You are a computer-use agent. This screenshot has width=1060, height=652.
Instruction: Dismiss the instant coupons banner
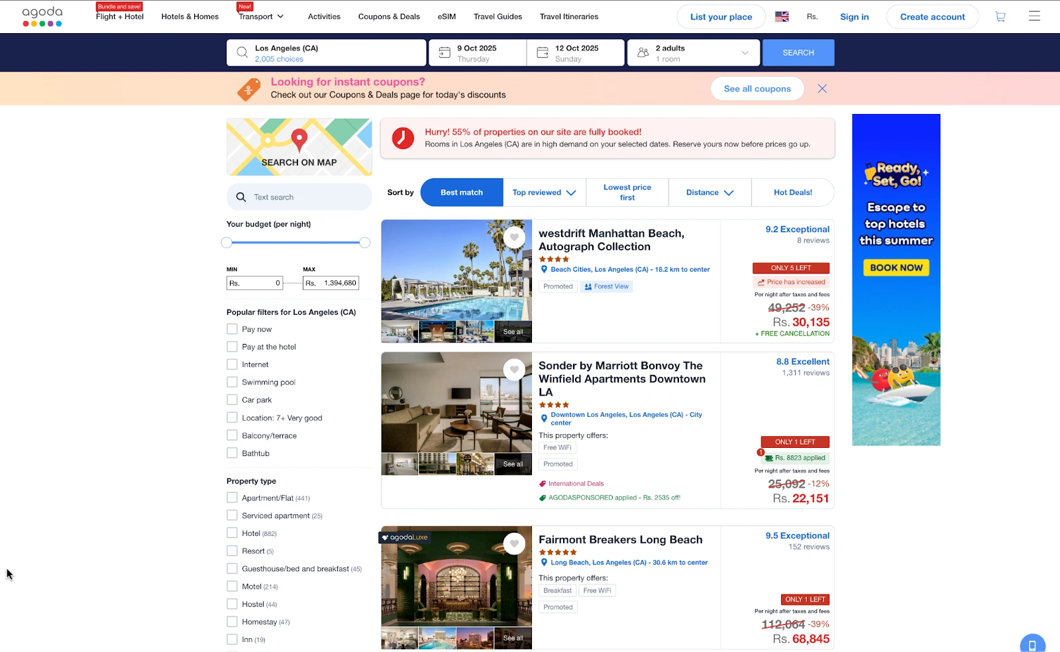tap(822, 89)
